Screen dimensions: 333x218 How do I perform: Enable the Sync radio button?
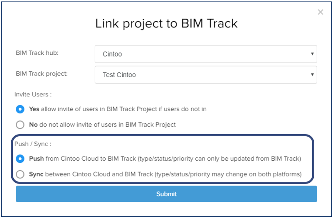pos(20,174)
